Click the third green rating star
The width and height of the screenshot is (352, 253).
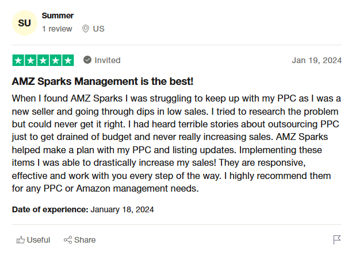pyautogui.click(x=43, y=60)
